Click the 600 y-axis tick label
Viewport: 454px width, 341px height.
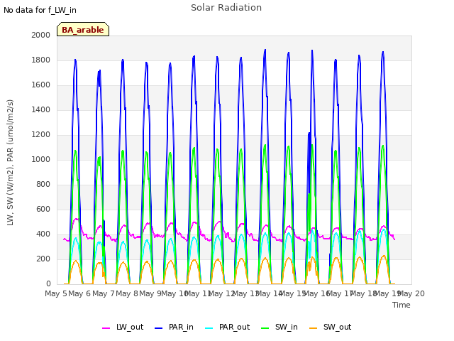coord(43,210)
